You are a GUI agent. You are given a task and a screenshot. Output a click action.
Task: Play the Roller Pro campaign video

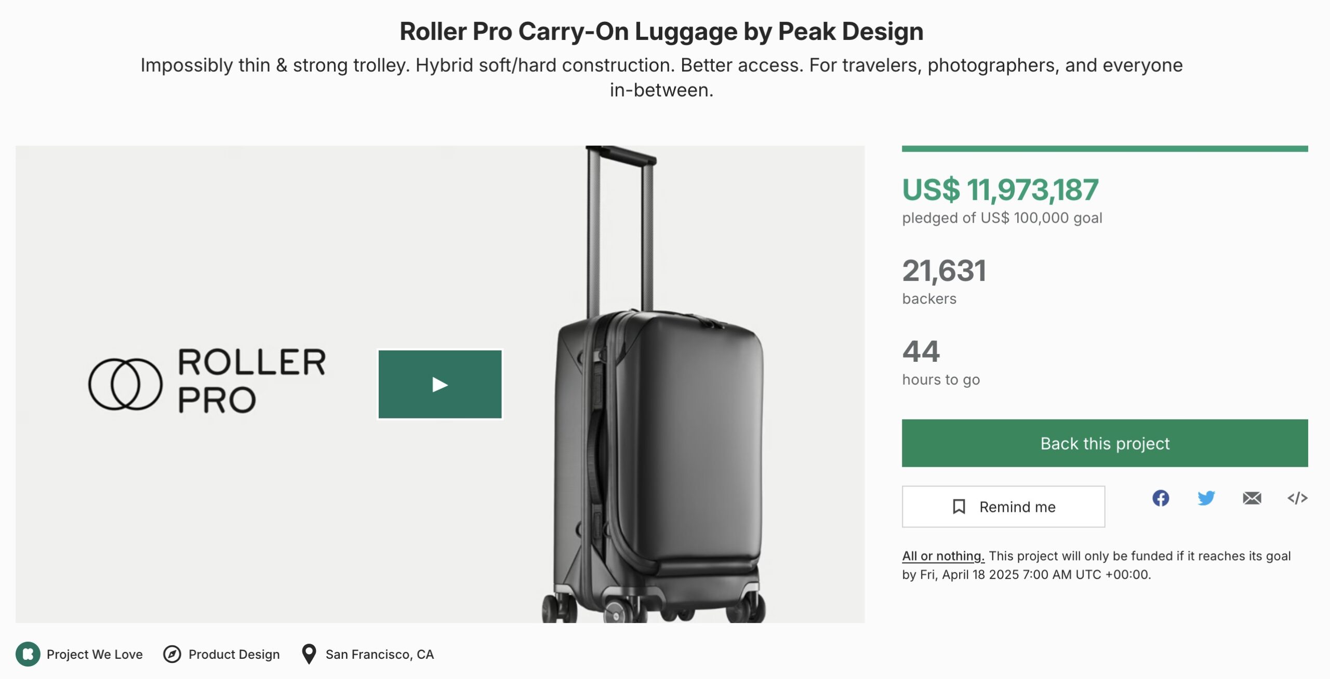pyautogui.click(x=441, y=384)
